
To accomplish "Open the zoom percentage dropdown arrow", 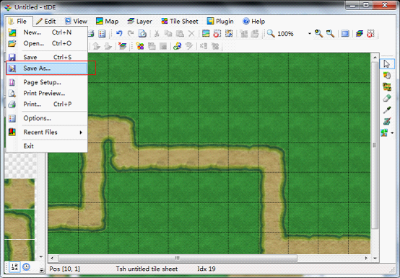I will pyautogui.click(x=310, y=34).
